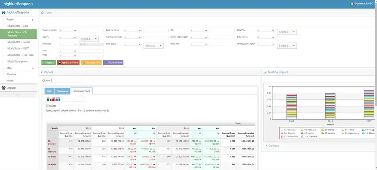The image size is (377, 170).
Task: Click the print icon in Report panel
Action: tap(43, 81)
